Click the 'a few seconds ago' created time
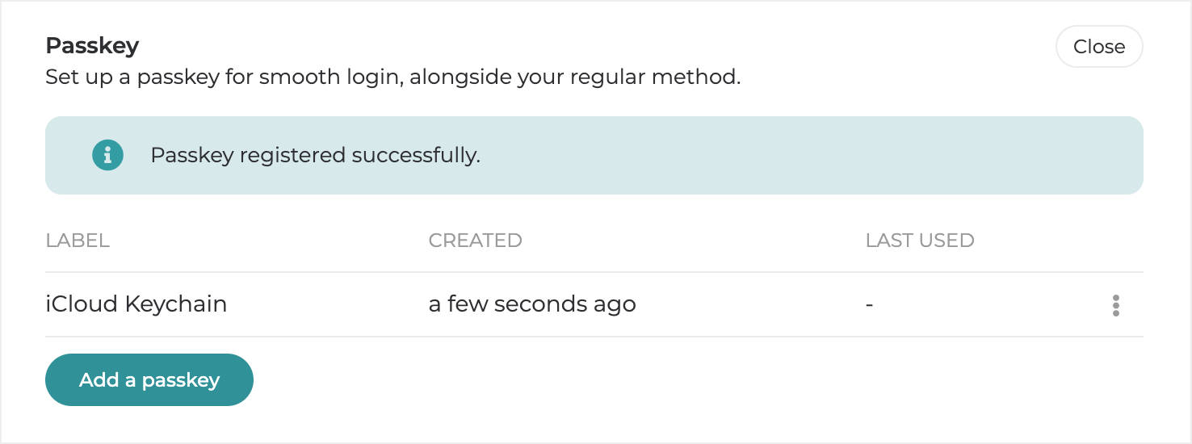Image resolution: width=1192 pixels, height=444 pixels. pyautogui.click(x=532, y=304)
